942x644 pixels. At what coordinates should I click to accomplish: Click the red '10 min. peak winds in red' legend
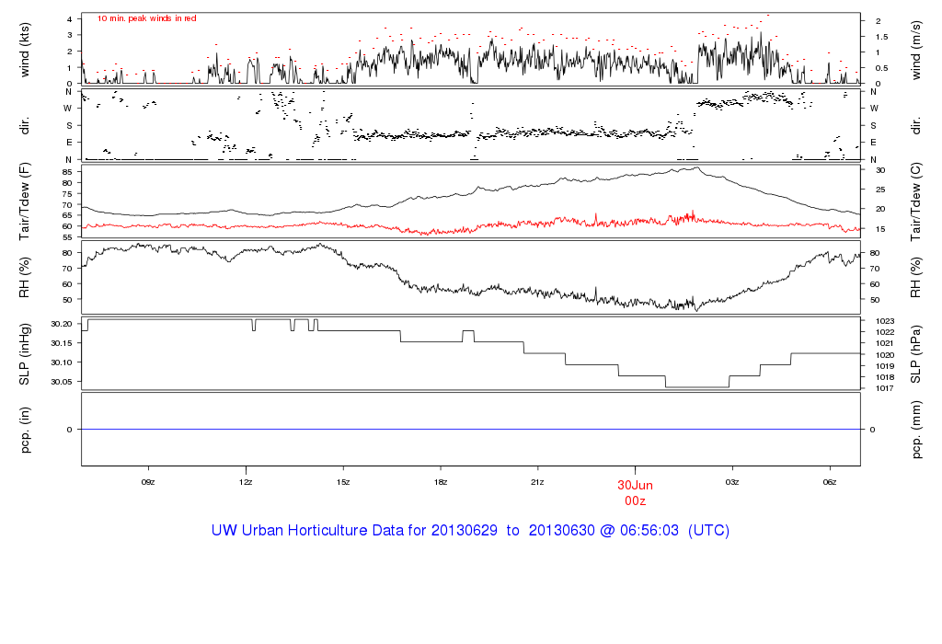[147, 18]
